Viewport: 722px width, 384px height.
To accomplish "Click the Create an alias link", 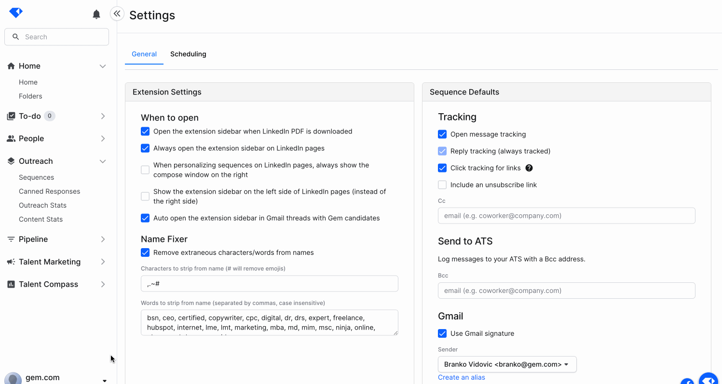I will (462, 377).
